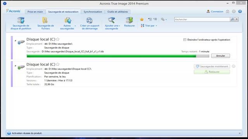This screenshot has width=248, height=139.
Task: Enable Éteindre l'ordinateur après l'opération checkbox
Action: (185, 40)
